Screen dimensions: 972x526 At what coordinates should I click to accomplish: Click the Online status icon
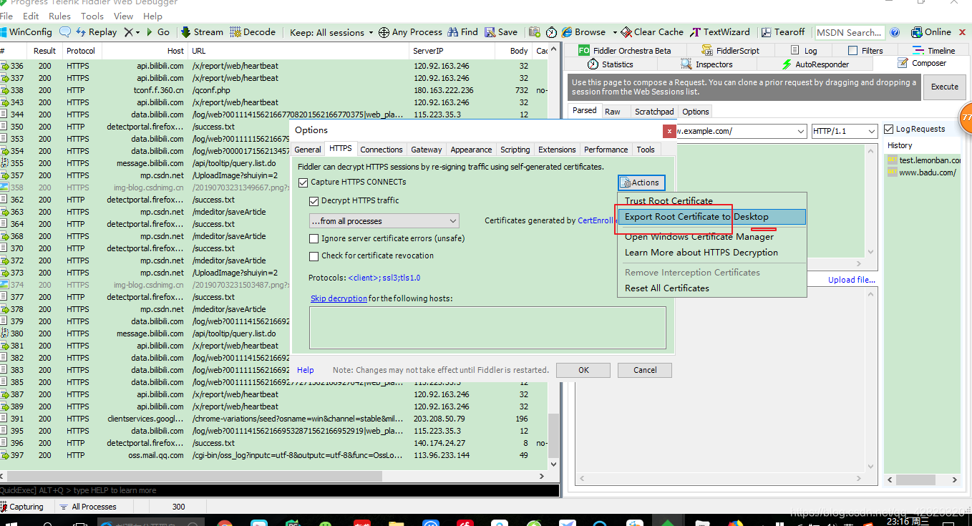(916, 32)
